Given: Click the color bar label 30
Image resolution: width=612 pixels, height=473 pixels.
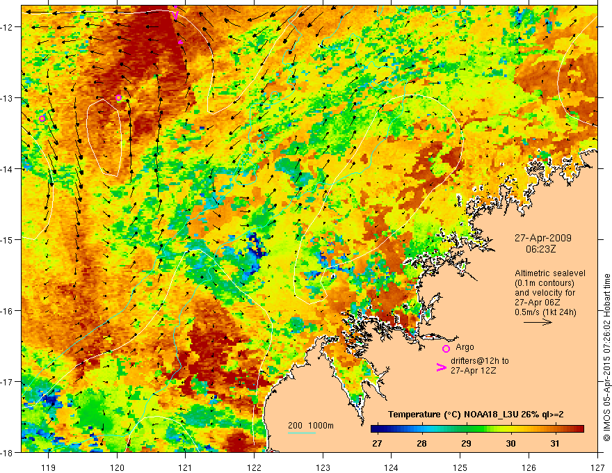Looking at the screenshot, I should 510,443.
